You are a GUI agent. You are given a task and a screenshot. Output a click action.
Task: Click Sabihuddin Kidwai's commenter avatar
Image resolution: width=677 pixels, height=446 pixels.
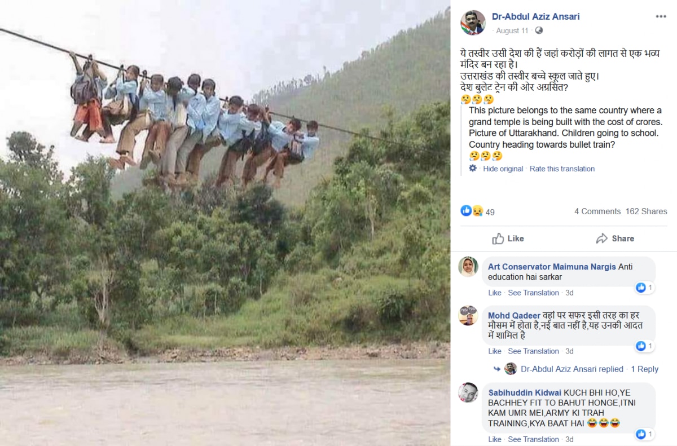[x=468, y=392]
